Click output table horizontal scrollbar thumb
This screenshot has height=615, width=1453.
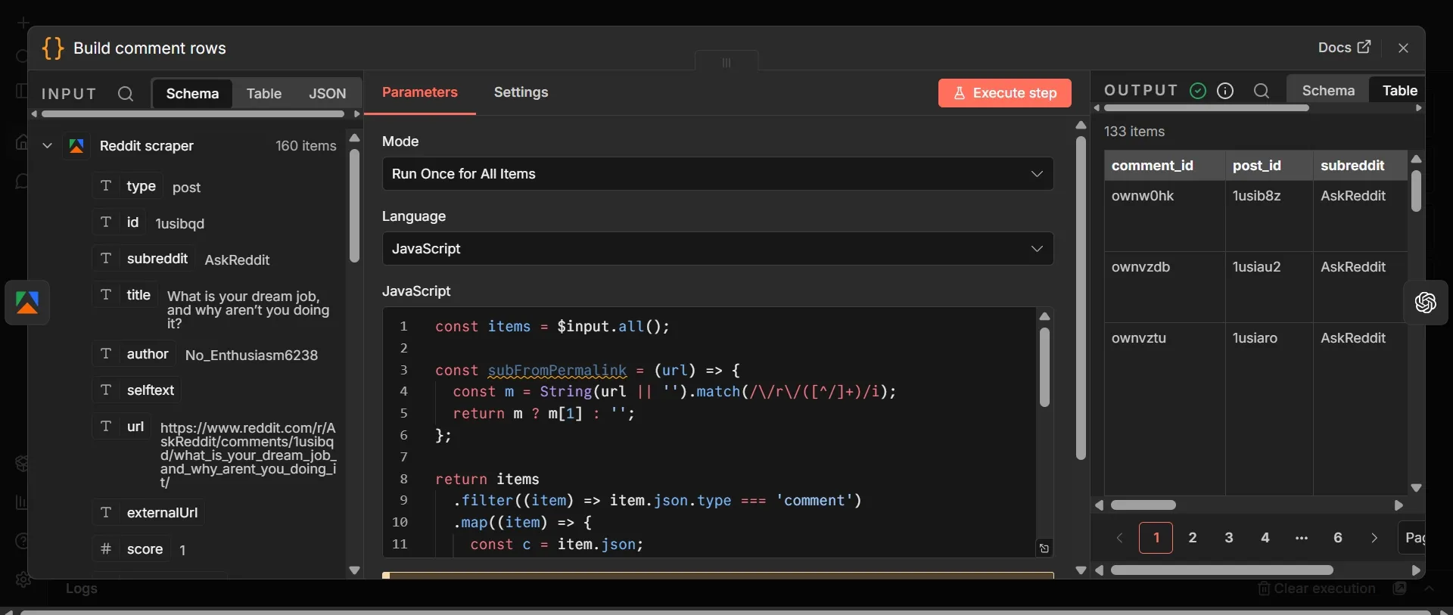point(1143,505)
